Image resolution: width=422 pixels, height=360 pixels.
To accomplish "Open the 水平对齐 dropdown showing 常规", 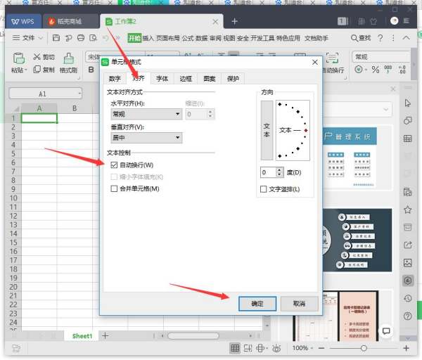I will pyautogui.click(x=146, y=114).
